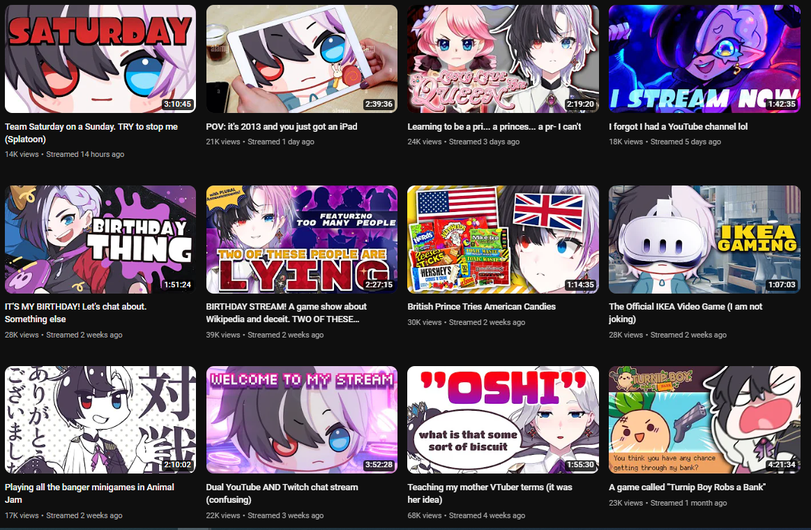This screenshot has height=530, width=811.
Task: Open 'Teaching my mother VTuber terms' title
Action: pos(490,493)
